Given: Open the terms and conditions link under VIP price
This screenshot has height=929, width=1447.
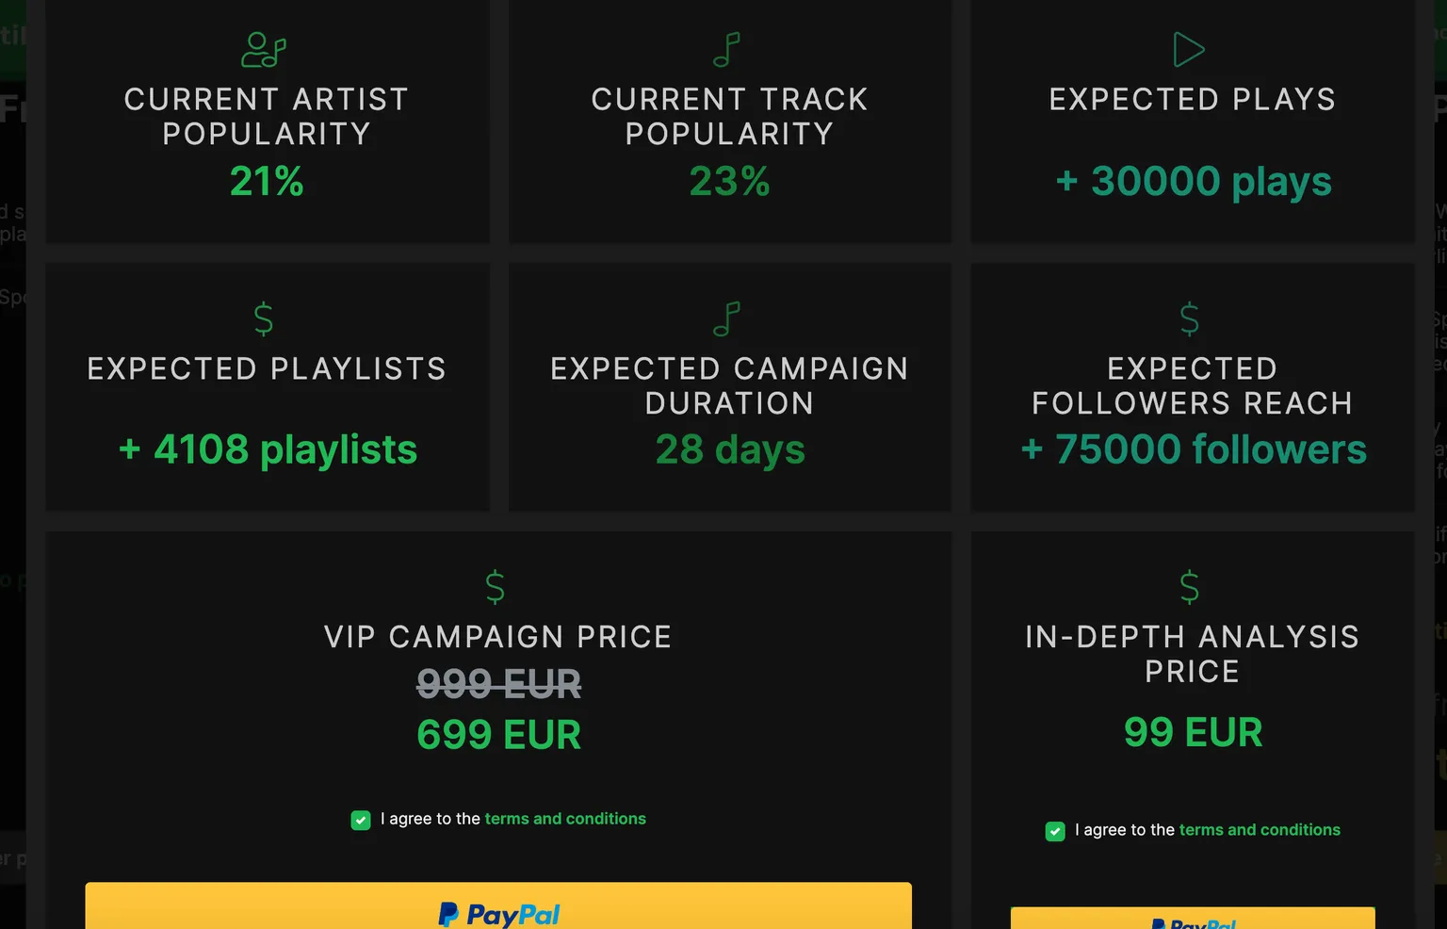Looking at the screenshot, I should (x=565, y=819).
